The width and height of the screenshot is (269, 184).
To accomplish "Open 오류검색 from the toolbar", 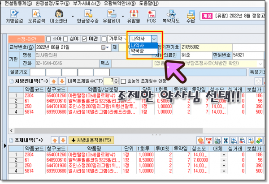I will [36, 17].
